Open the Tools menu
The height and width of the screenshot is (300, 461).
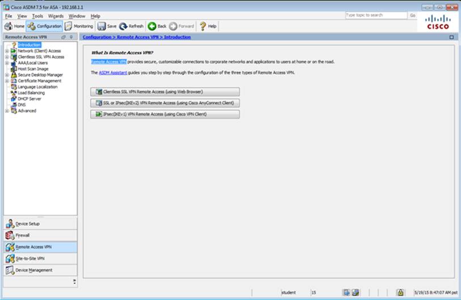[37, 16]
